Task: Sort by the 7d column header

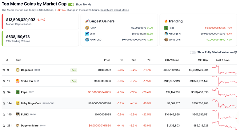Action: coord(149,60)
